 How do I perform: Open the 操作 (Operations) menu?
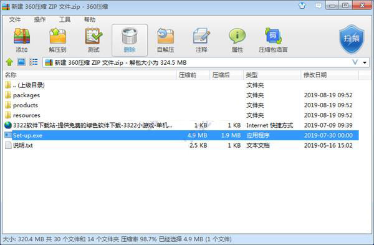coord(40,19)
